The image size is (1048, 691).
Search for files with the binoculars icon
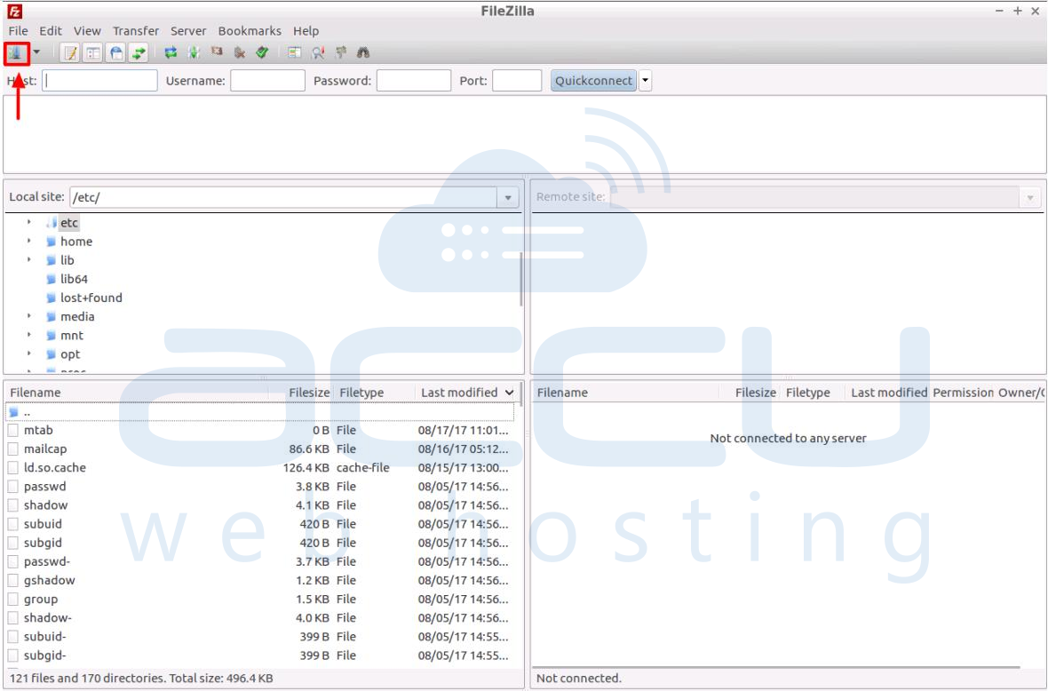363,52
